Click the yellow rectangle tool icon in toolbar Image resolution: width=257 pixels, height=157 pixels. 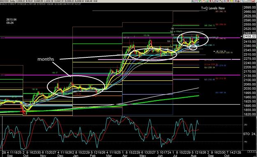[232, 1]
